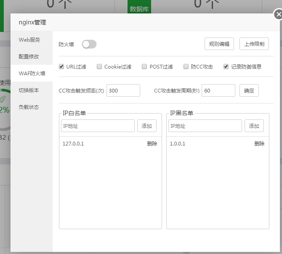The width and height of the screenshot is (282, 254).
Task: Click the rocket icon in background page
Action: click(x=3, y=99)
